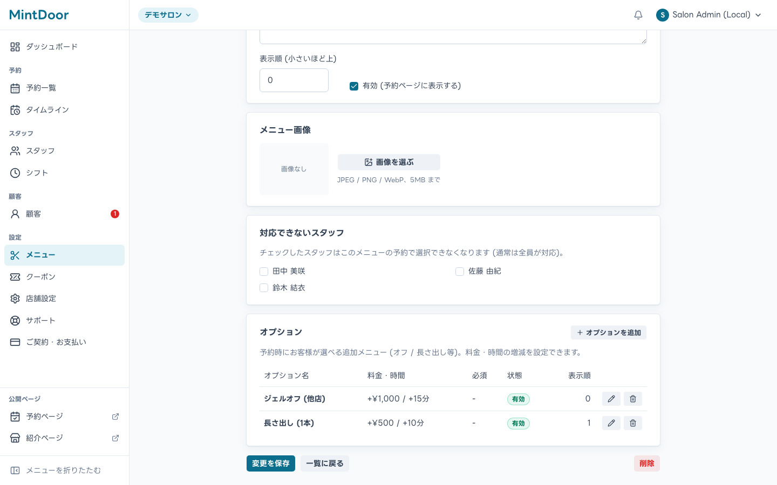This screenshot has height=485, width=777.
Task: Open 予約ページ external link icon
Action: point(115,417)
